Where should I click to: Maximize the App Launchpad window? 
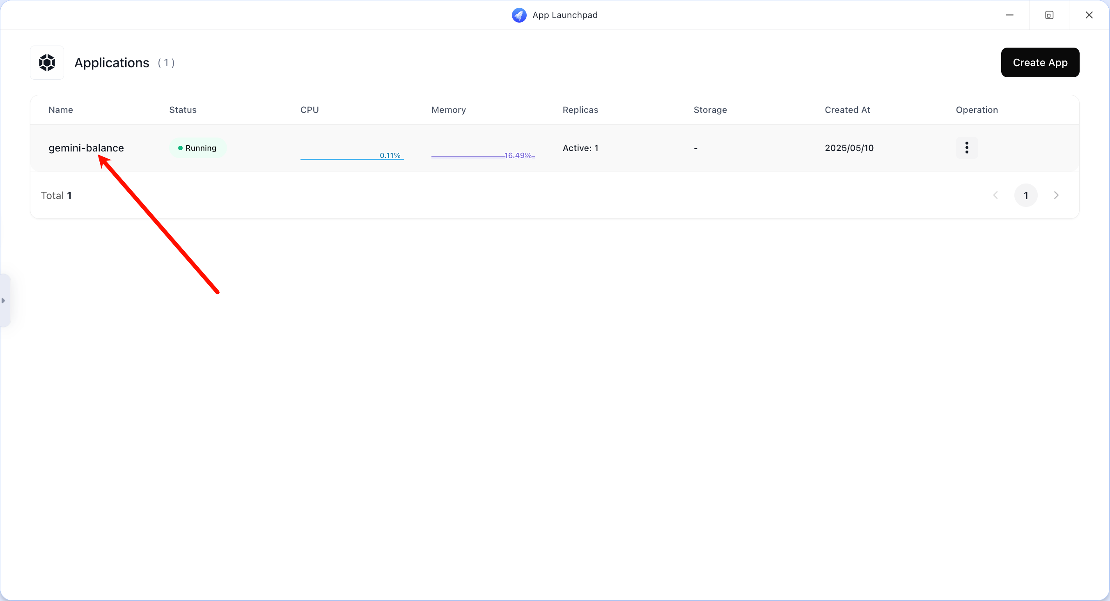click(1049, 15)
